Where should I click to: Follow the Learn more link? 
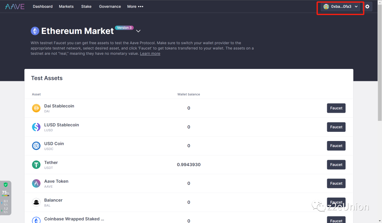point(150,54)
